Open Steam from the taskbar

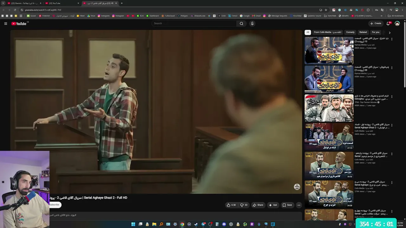(x=196, y=225)
